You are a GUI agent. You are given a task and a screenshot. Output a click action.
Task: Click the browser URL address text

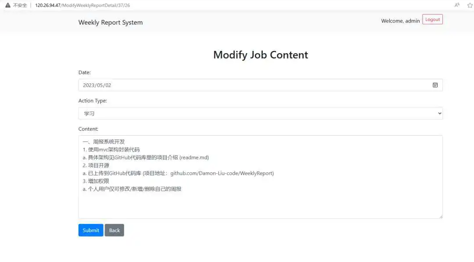pyautogui.click(x=83, y=5)
